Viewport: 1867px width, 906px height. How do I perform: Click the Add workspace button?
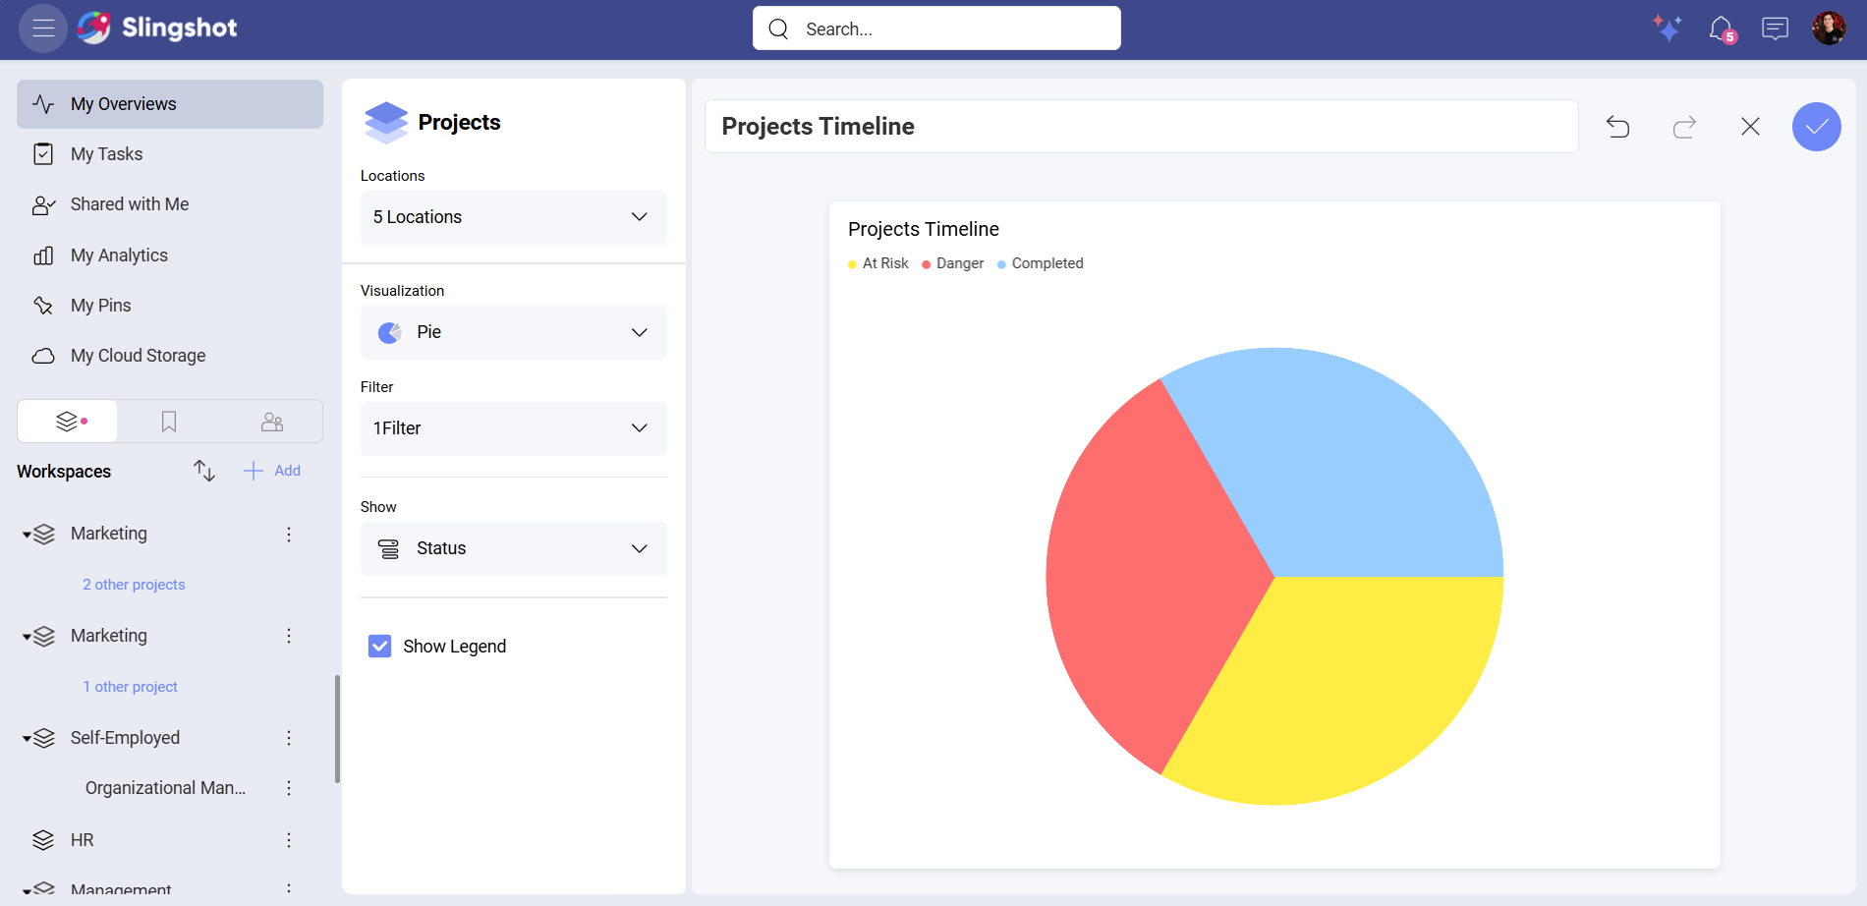coord(272,471)
